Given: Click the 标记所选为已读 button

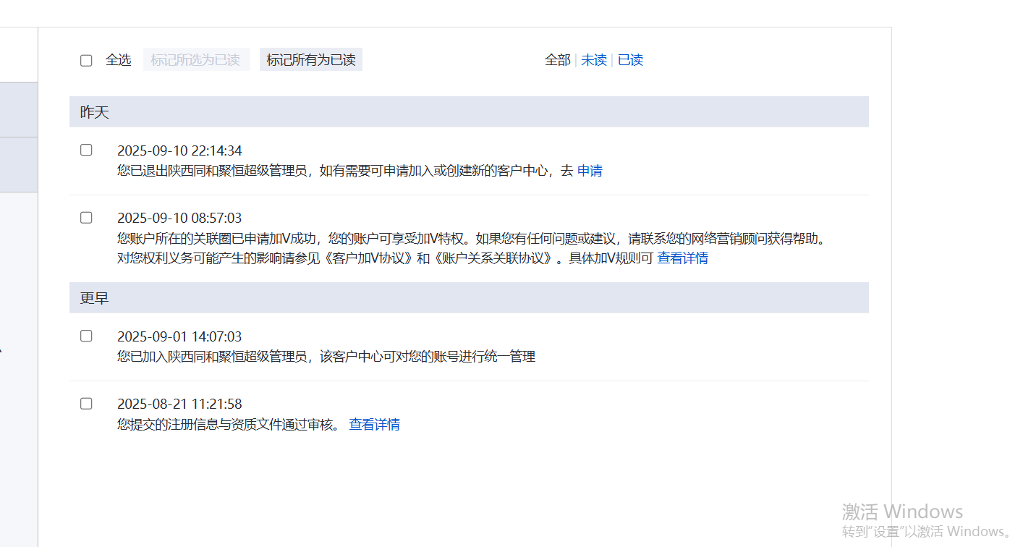Looking at the screenshot, I should click(196, 59).
